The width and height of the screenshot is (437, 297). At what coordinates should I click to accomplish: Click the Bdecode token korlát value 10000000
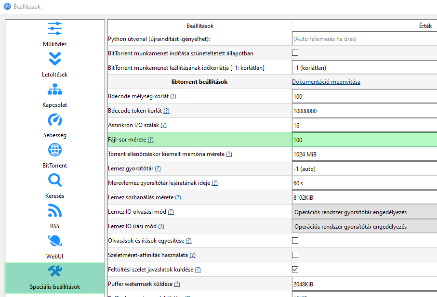364,111
